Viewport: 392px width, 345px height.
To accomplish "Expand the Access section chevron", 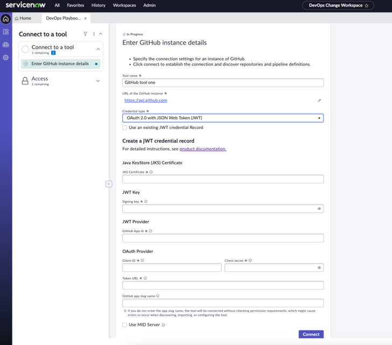I will point(98,81).
